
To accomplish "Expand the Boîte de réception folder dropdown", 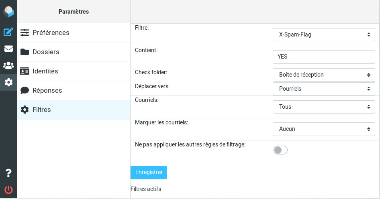I will point(324,75).
